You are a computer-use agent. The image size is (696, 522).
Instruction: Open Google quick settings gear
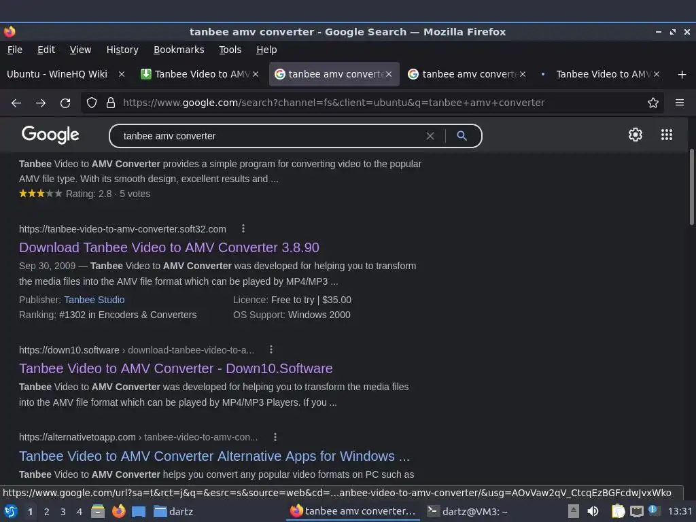point(636,135)
